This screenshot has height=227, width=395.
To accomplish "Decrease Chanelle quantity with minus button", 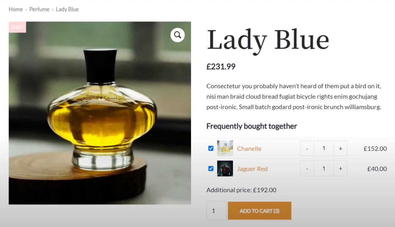I will click(x=307, y=148).
